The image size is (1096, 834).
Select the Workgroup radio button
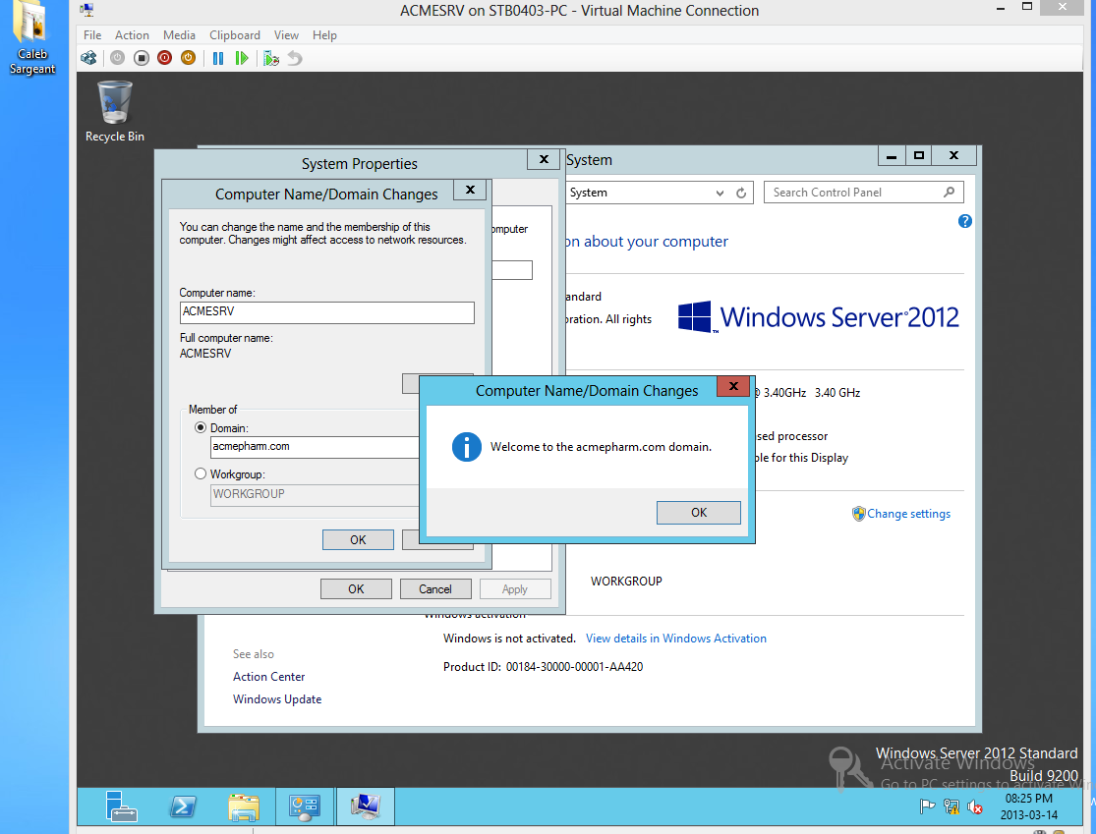coord(201,473)
